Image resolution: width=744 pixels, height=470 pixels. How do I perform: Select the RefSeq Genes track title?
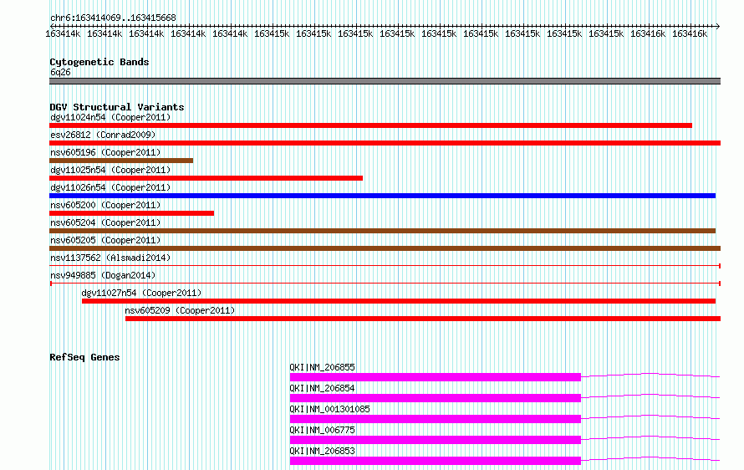coord(84,357)
